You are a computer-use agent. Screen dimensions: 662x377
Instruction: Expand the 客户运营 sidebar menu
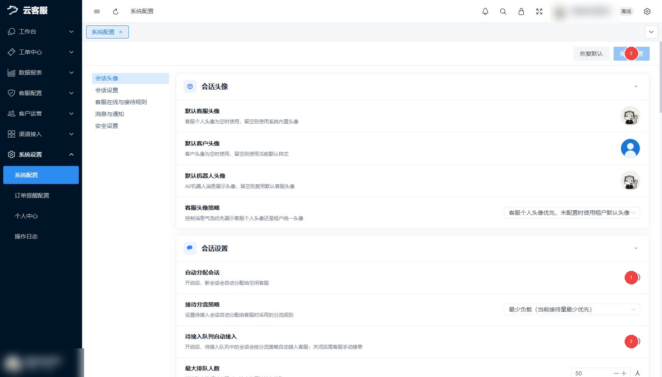point(41,114)
